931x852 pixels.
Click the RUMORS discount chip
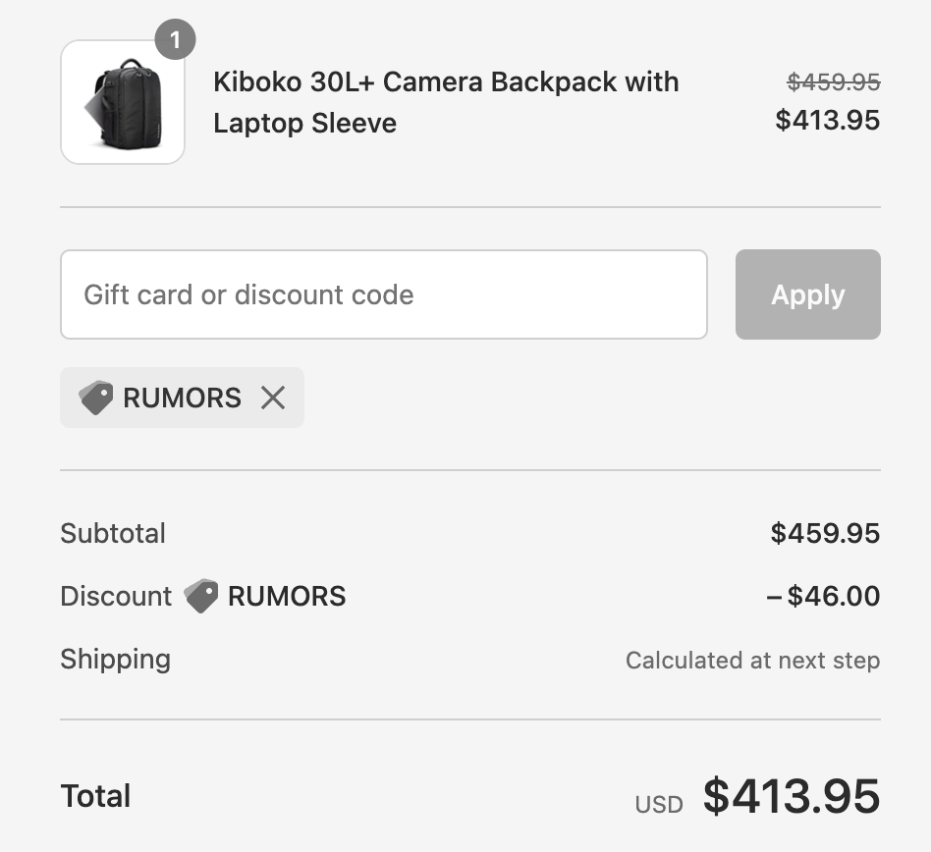click(x=182, y=398)
